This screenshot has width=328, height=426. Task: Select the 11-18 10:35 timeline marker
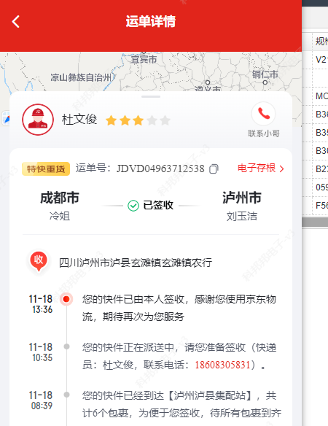(66, 346)
